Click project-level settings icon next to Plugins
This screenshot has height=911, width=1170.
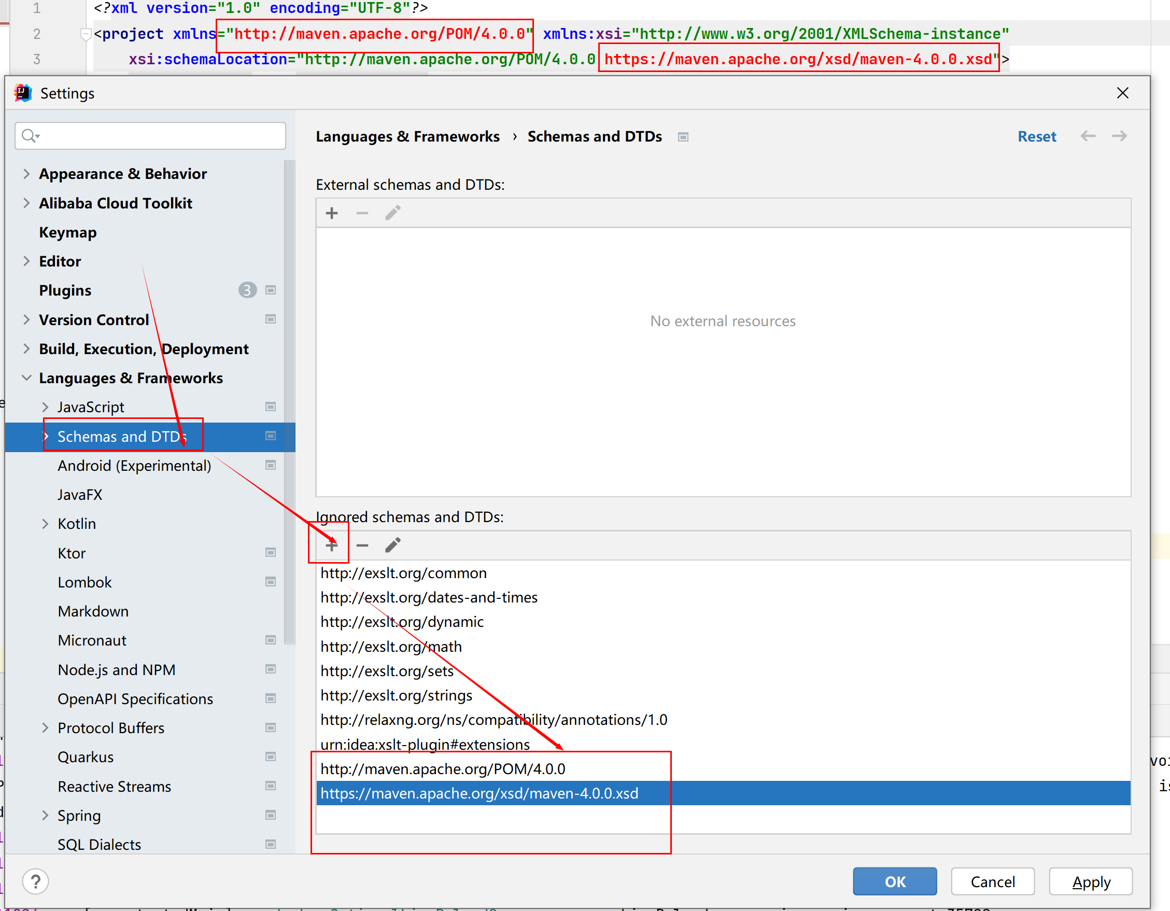[271, 290]
